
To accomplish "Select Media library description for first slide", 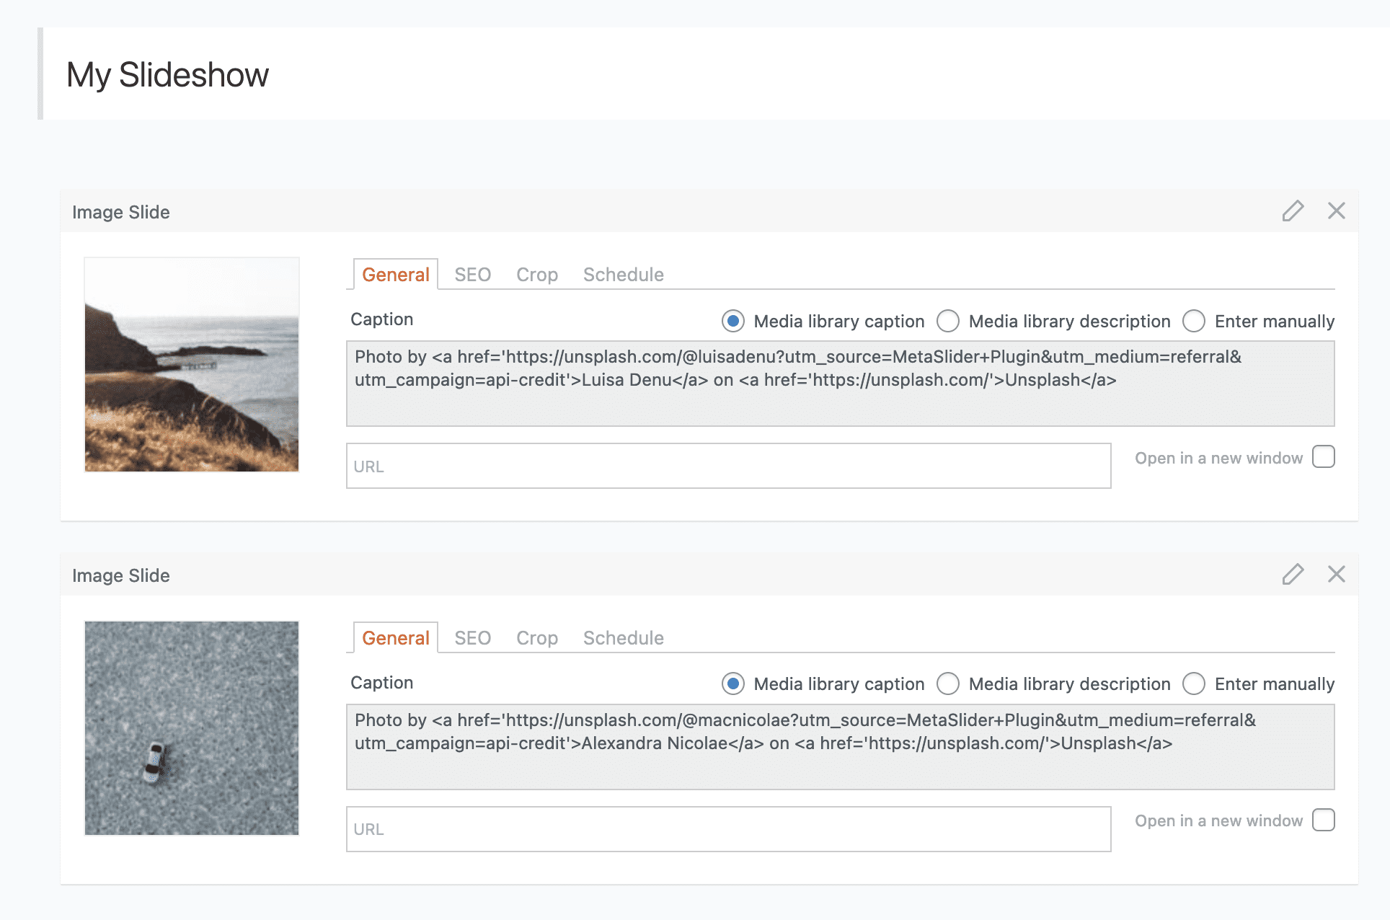I will point(948,321).
